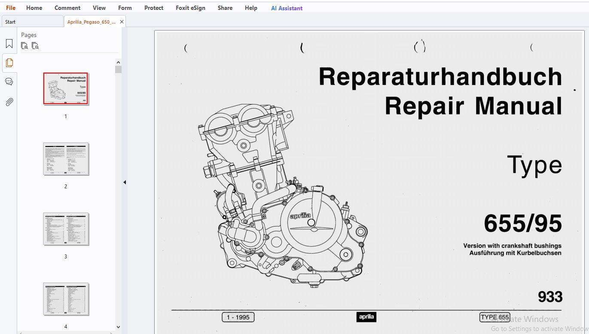Screen dimensions: 589x334
Task: Click the page label '1' under thumbnail
Action: [66, 116]
